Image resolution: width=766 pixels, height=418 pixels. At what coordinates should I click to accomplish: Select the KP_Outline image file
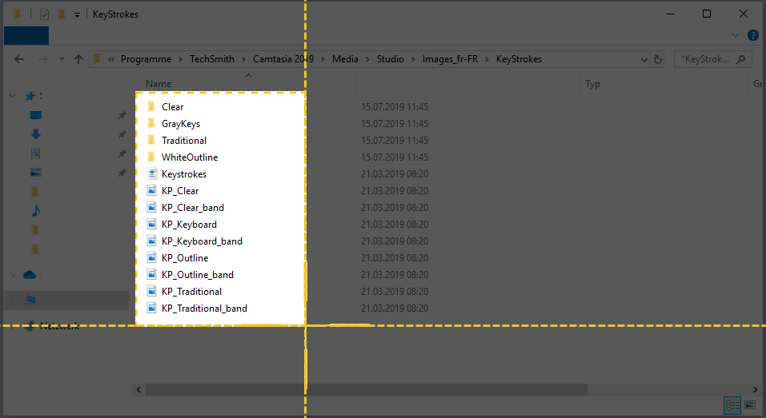pyautogui.click(x=178, y=257)
